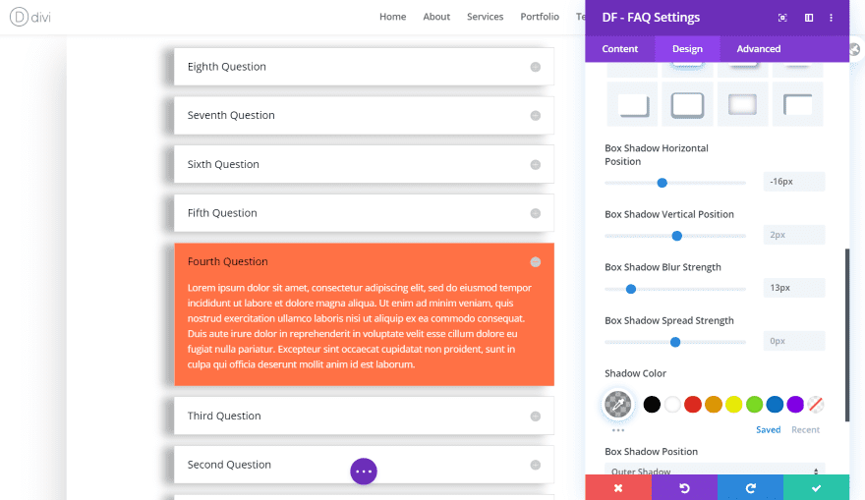Click the Divi logo

(x=30, y=17)
